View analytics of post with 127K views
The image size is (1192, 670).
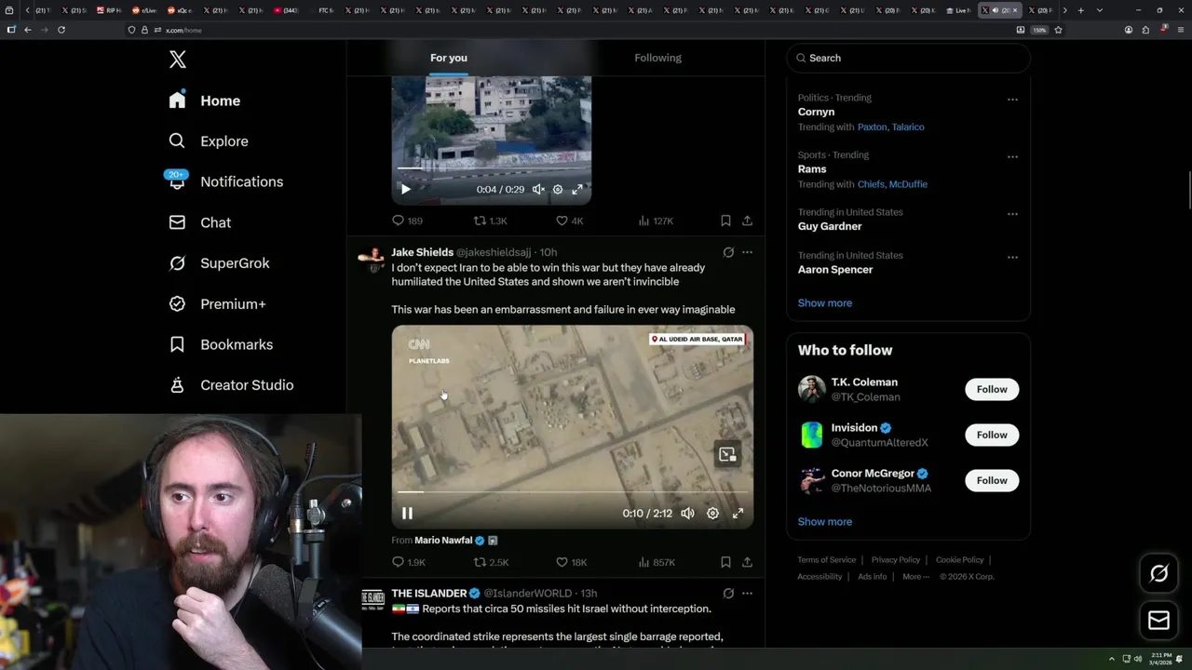[656, 221]
